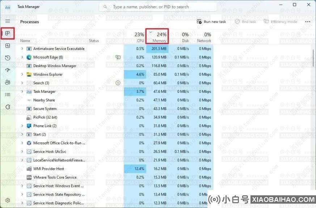The image size is (316, 208).
Task: Click the PicPick process icon
Action: coord(29,117)
